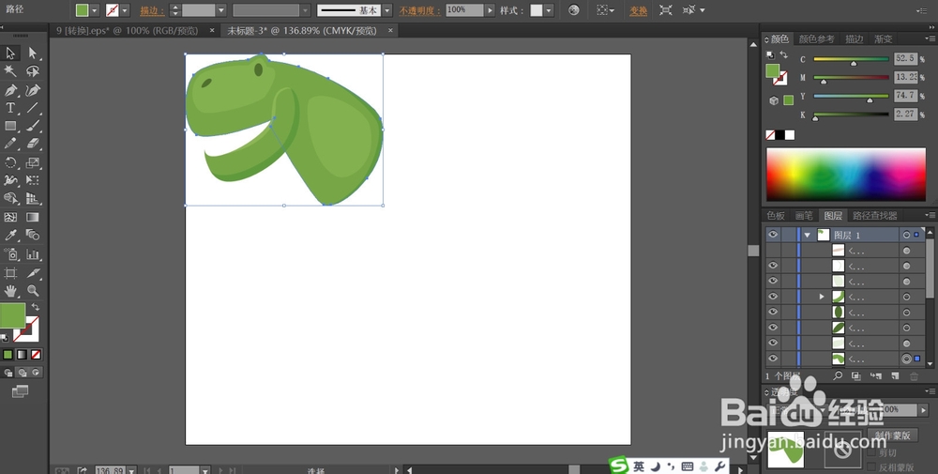Click the delete selection trash icon
This screenshot has height=474, width=938.
[914, 375]
